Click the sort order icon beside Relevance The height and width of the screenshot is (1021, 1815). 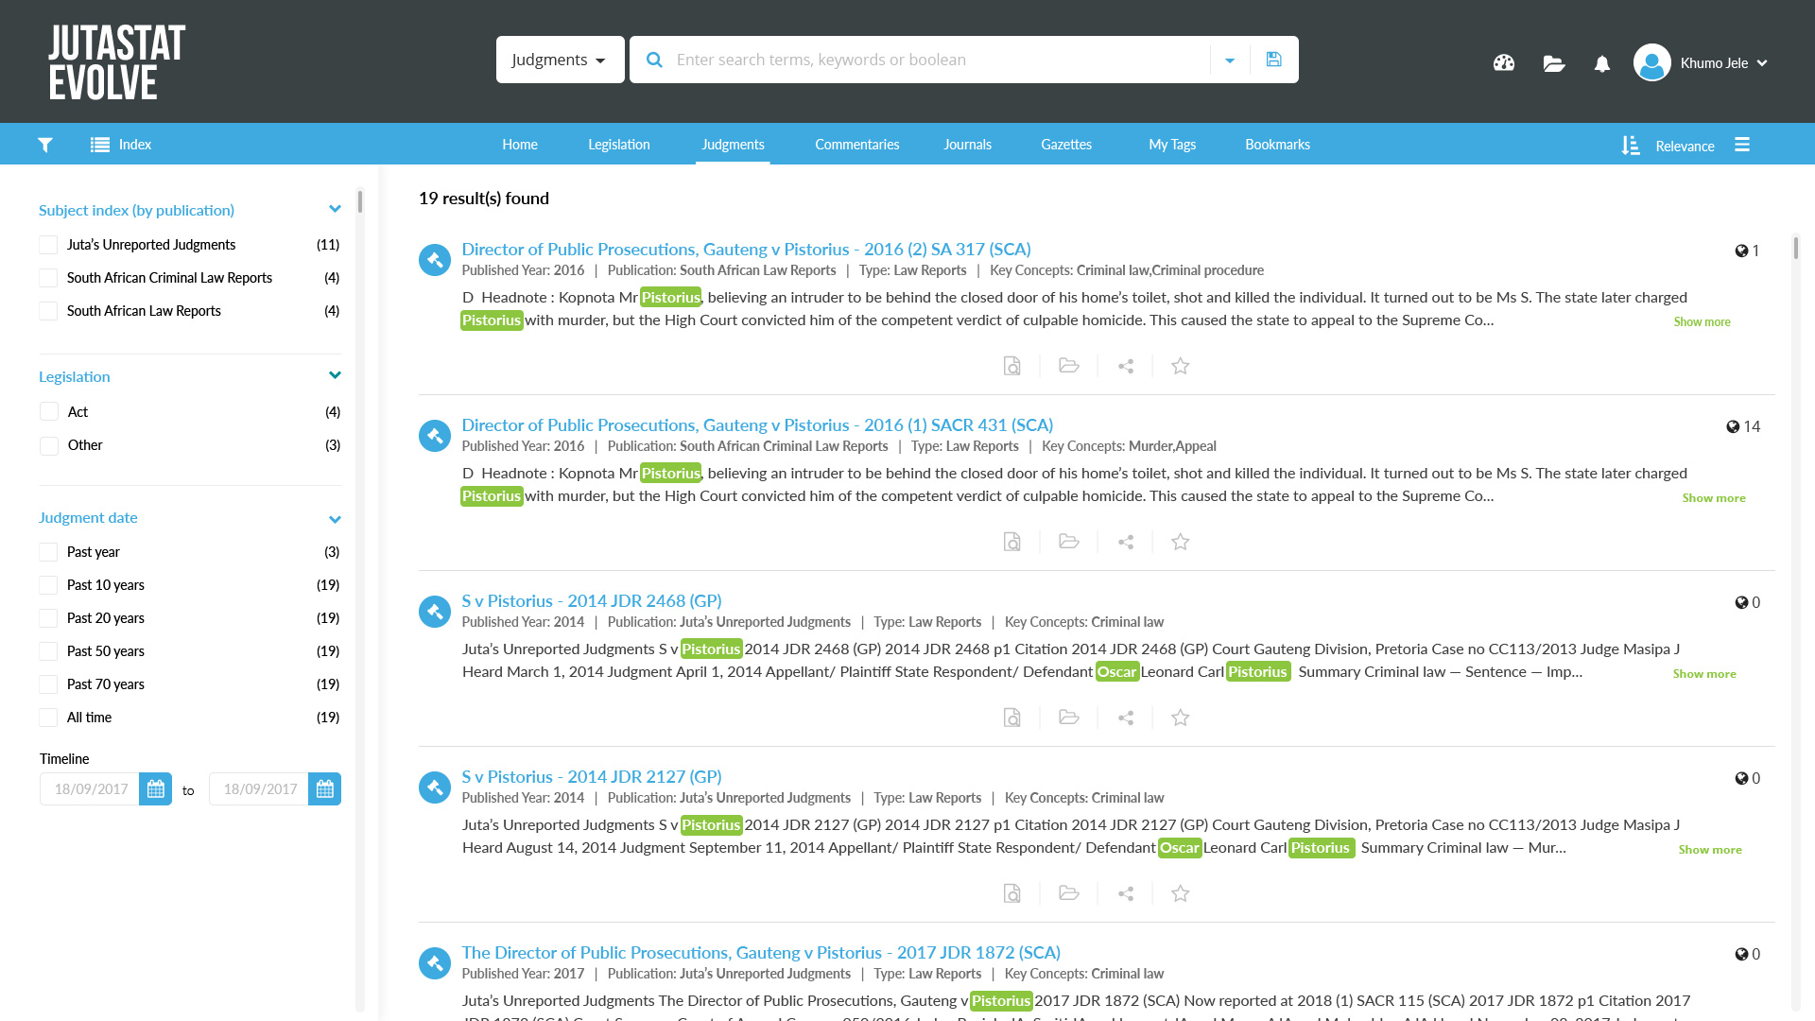click(x=1631, y=146)
